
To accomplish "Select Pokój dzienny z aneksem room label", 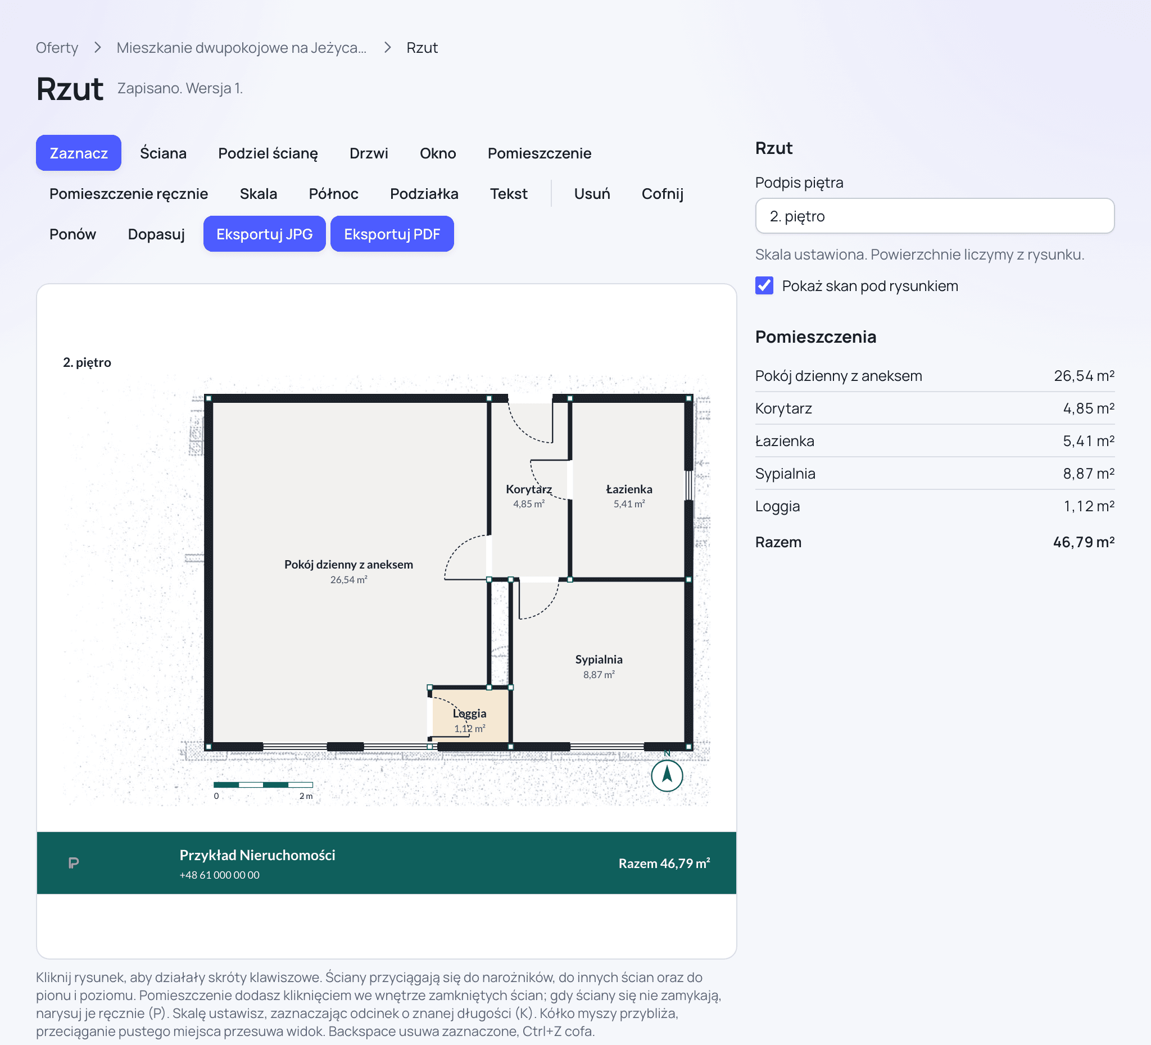I will point(348,564).
